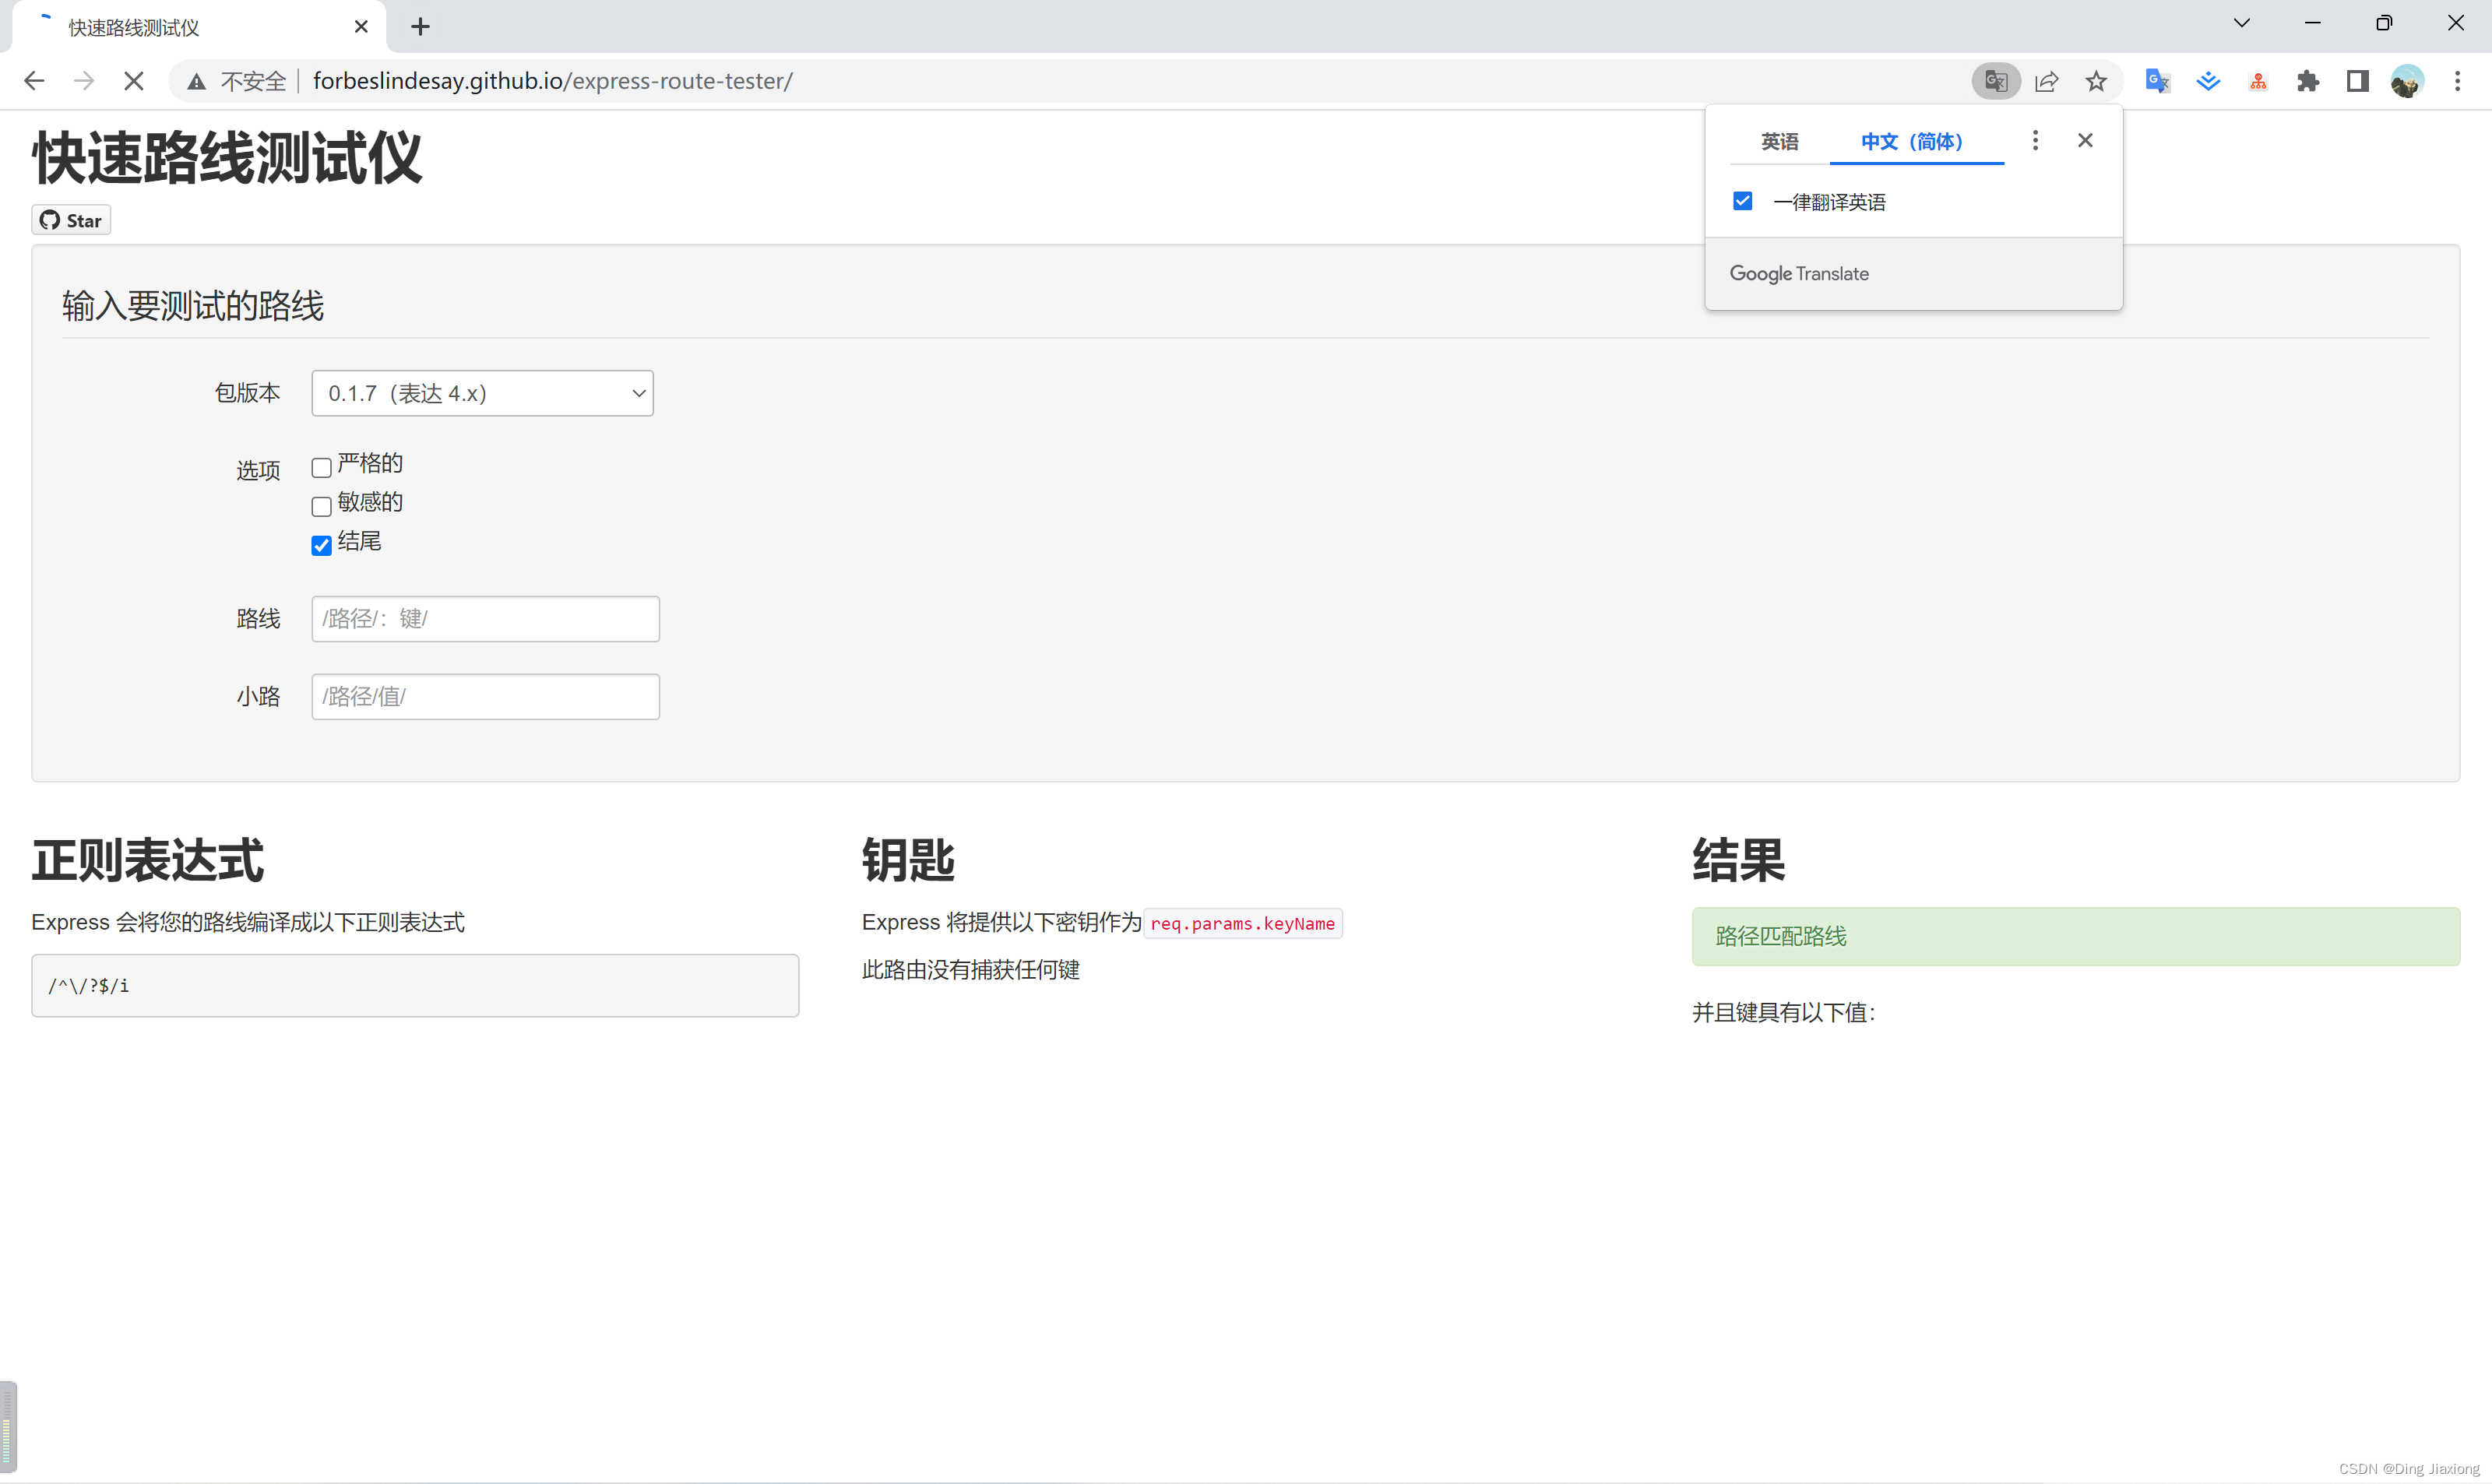Click the 小路 path input field

click(485, 696)
